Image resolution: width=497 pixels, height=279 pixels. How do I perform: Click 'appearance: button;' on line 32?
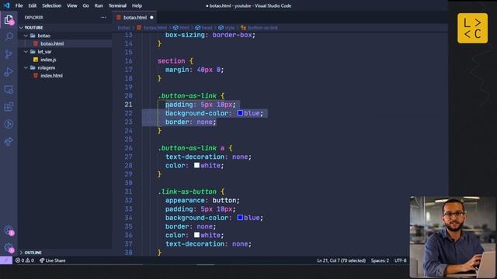(x=203, y=200)
